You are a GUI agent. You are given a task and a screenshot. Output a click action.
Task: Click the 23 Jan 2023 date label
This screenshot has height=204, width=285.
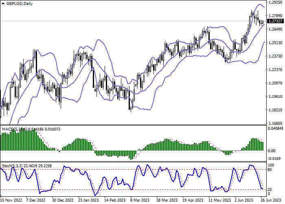click(88, 200)
